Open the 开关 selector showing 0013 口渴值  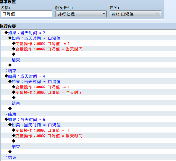coord(135,14)
